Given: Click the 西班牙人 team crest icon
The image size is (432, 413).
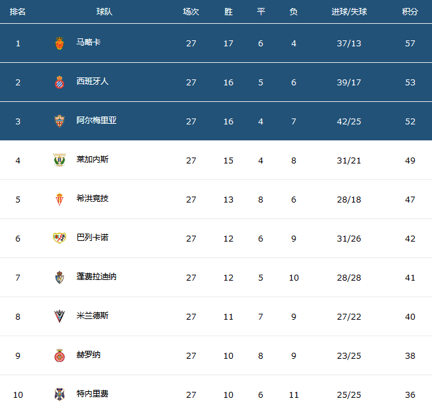Looking at the screenshot, I should click(60, 82).
